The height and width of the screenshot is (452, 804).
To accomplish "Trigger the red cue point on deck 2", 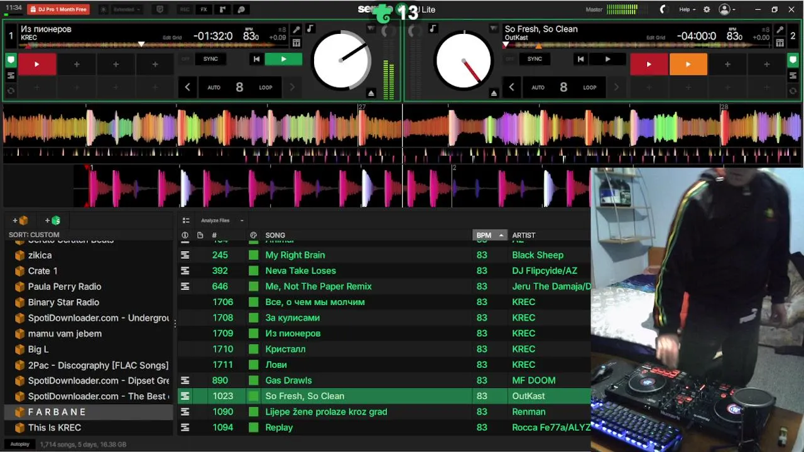I will point(649,64).
